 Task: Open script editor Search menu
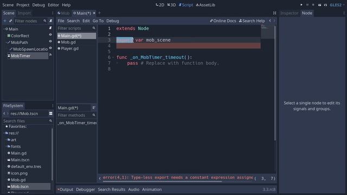point(73,21)
